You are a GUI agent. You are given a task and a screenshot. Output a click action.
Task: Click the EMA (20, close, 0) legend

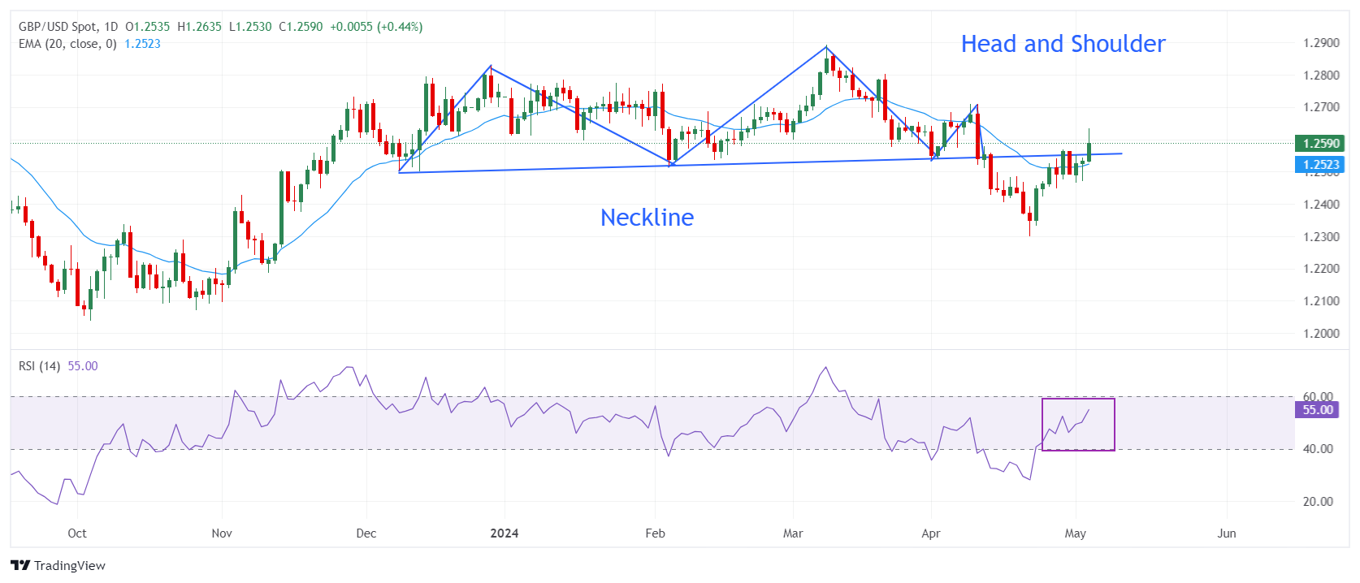point(67,44)
